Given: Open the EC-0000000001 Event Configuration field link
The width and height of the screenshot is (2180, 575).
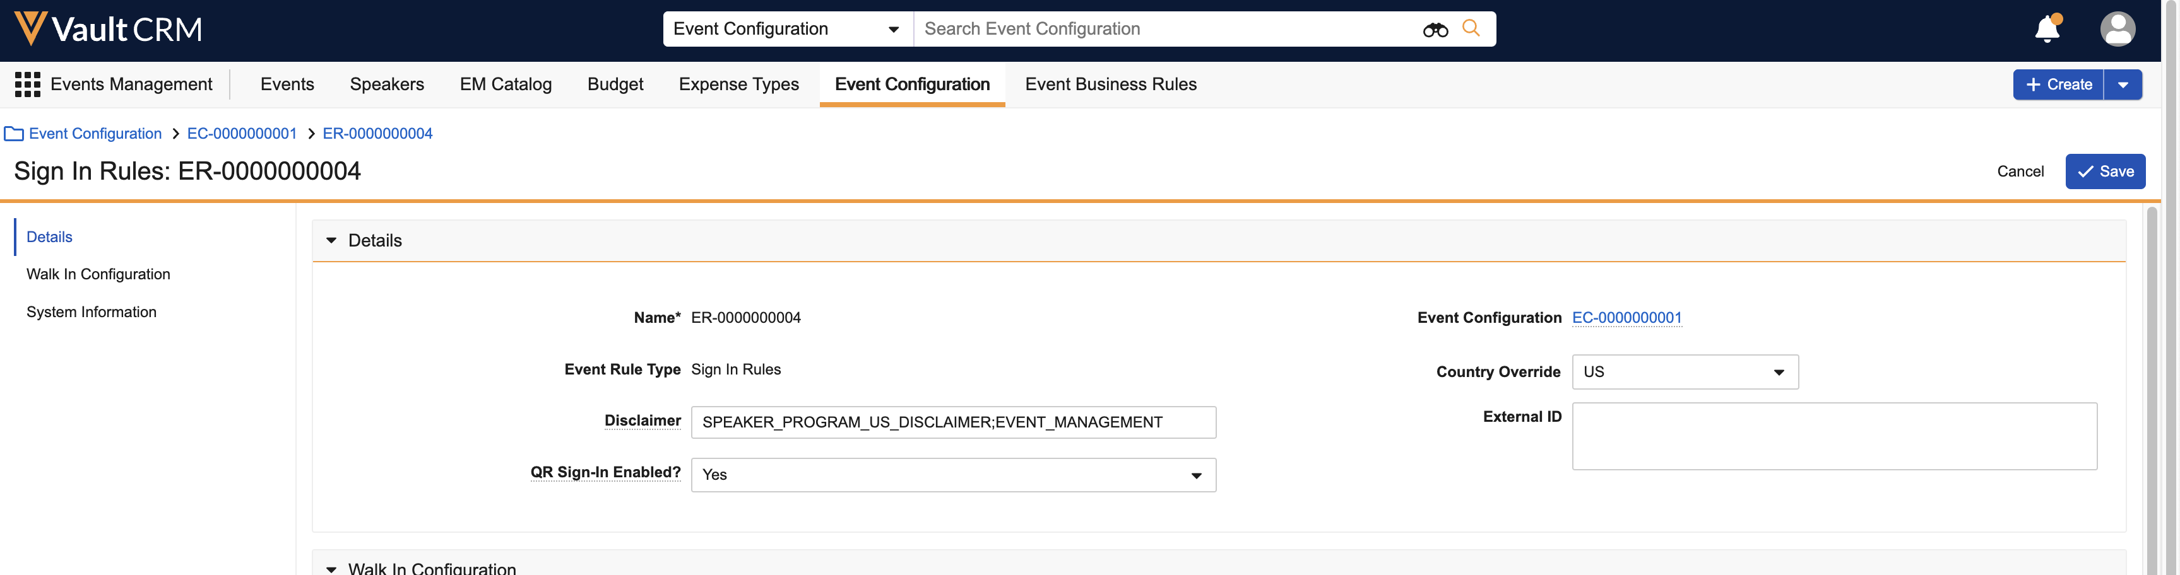Looking at the screenshot, I should 1626,318.
